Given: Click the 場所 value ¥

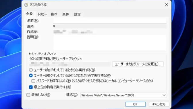Looking at the screenshot, I should coord(54,26).
